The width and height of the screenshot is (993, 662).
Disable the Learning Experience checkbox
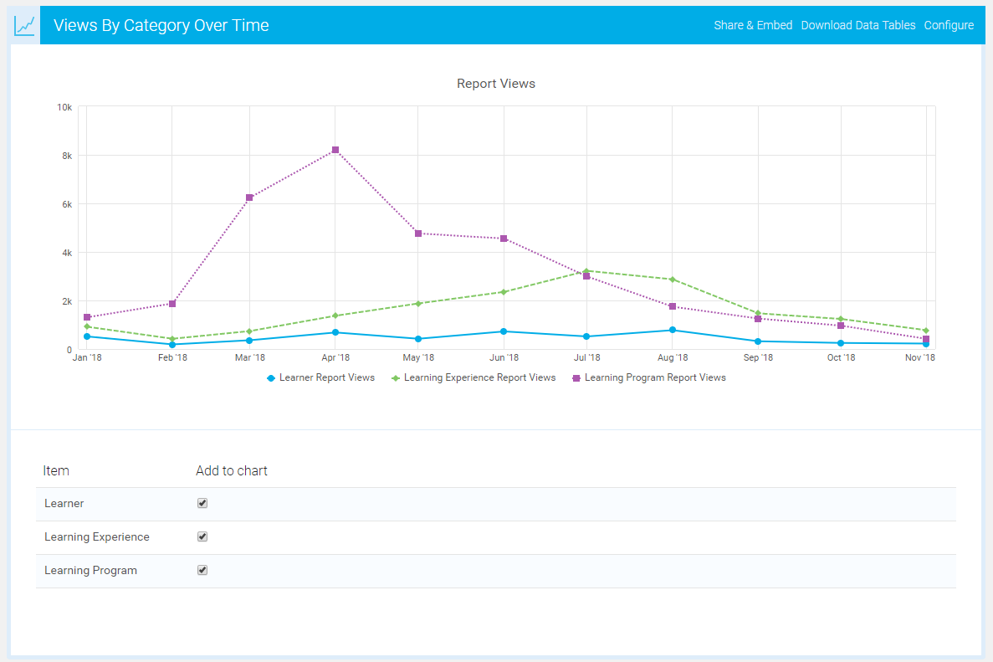pos(202,536)
